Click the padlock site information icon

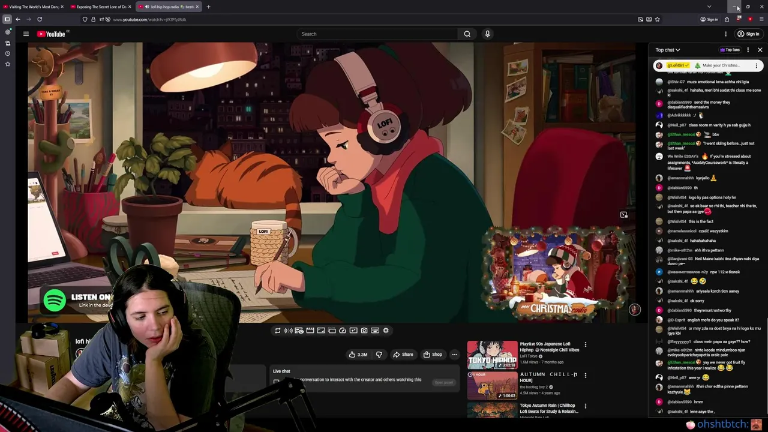(93, 19)
